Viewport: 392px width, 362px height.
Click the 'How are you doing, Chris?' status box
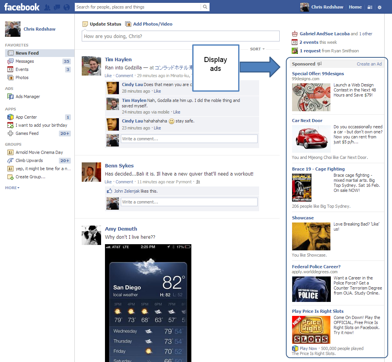click(x=181, y=36)
